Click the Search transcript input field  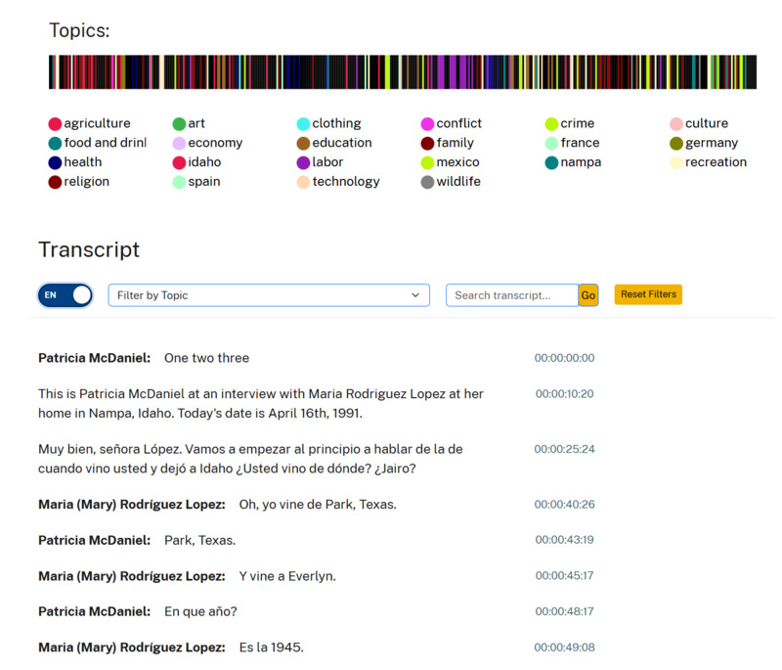point(511,295)
